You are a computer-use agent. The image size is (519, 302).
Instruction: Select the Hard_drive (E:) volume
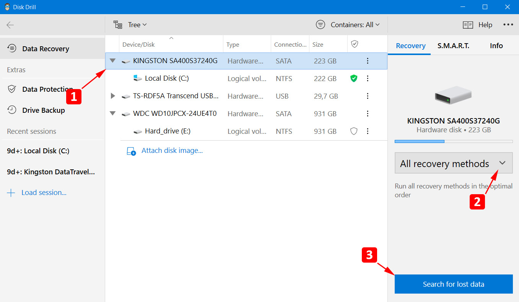(x=246, y=131)
